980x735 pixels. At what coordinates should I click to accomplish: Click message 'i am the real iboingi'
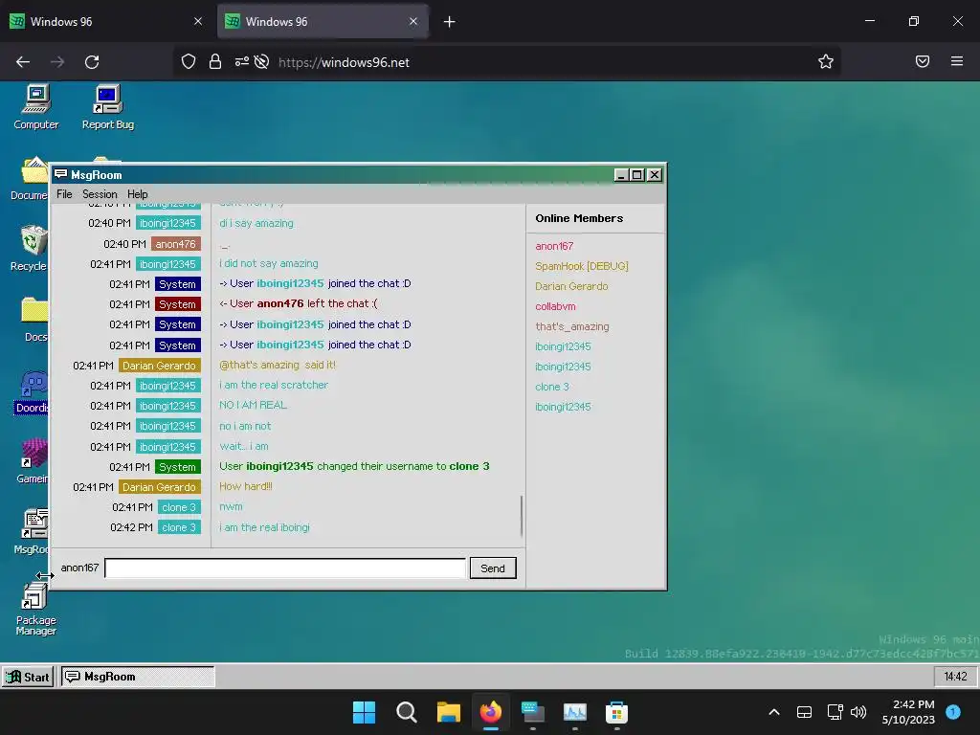pos(264,527)
